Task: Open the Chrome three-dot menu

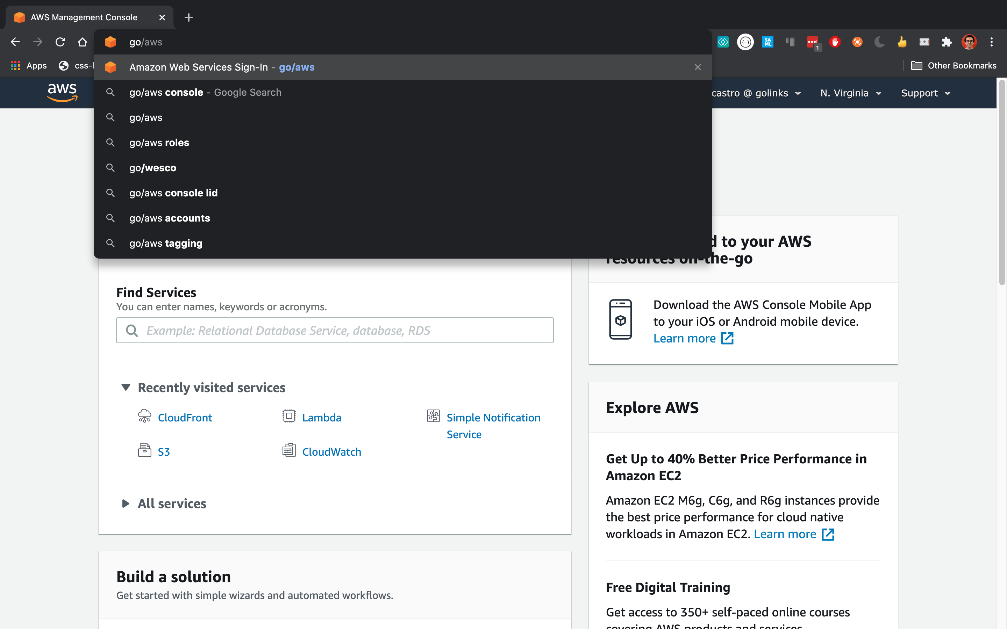Action: pos(992,42)
